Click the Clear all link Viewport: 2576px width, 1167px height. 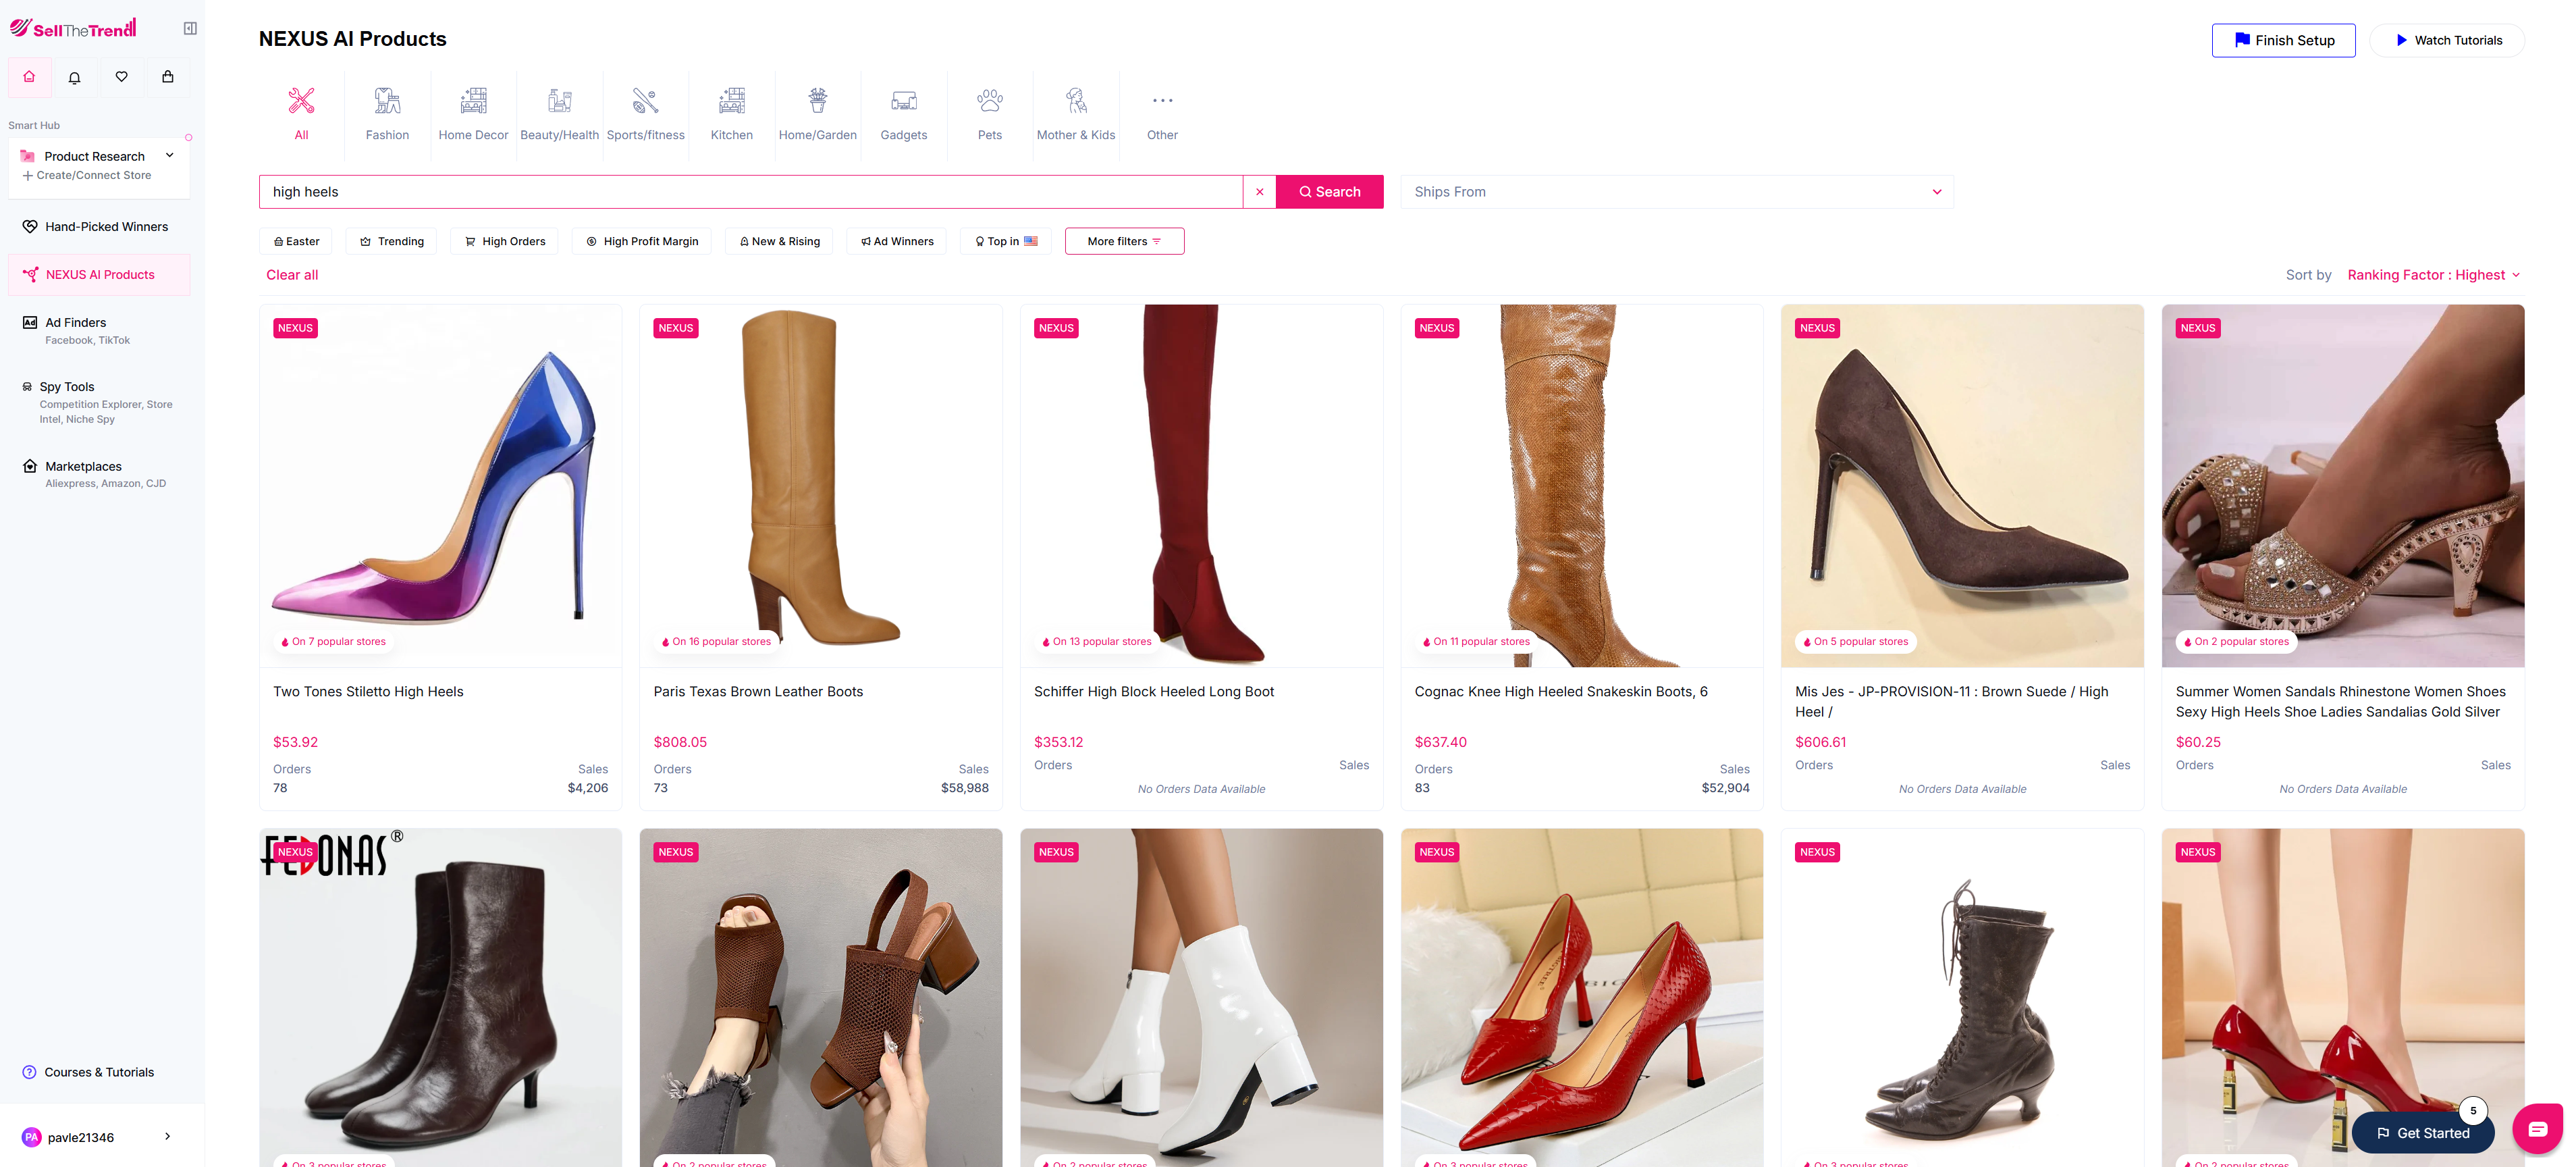pyautogui.click(x=291, y=274)
